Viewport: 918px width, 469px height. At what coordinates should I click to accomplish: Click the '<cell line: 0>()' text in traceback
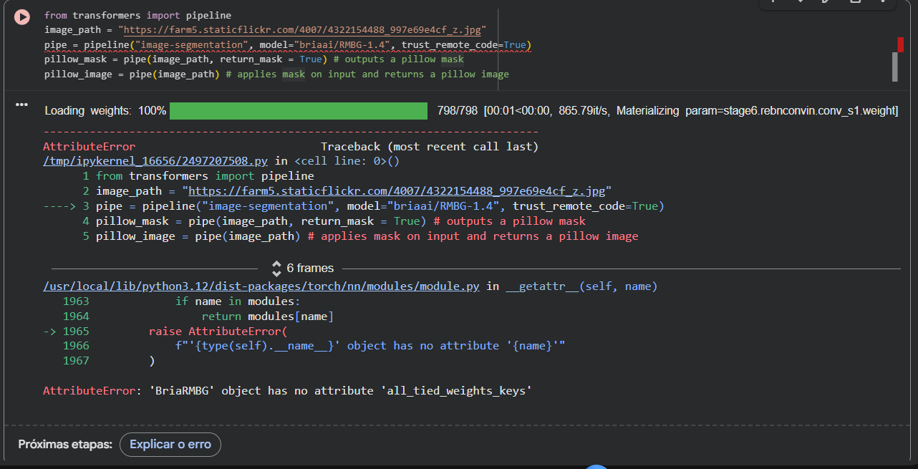(x=347, y=161)
